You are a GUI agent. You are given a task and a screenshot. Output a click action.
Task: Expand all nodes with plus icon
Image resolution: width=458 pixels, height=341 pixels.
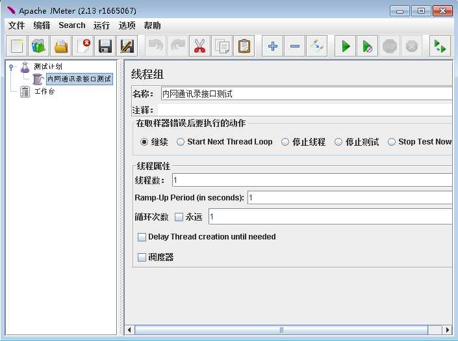click(272, 46)
